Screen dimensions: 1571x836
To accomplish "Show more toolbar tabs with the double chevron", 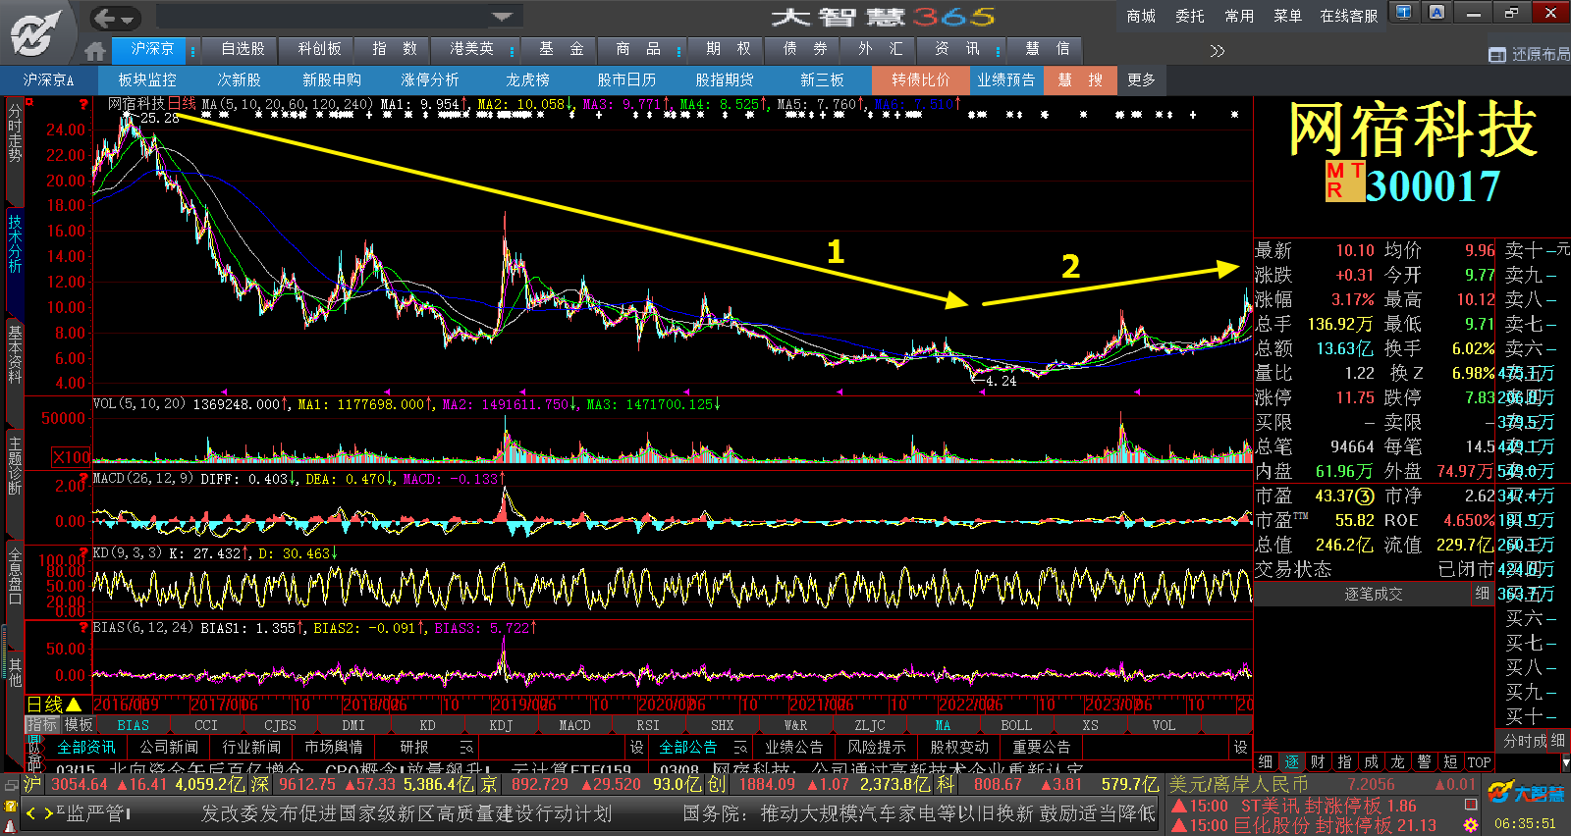I will [1218, 51].
